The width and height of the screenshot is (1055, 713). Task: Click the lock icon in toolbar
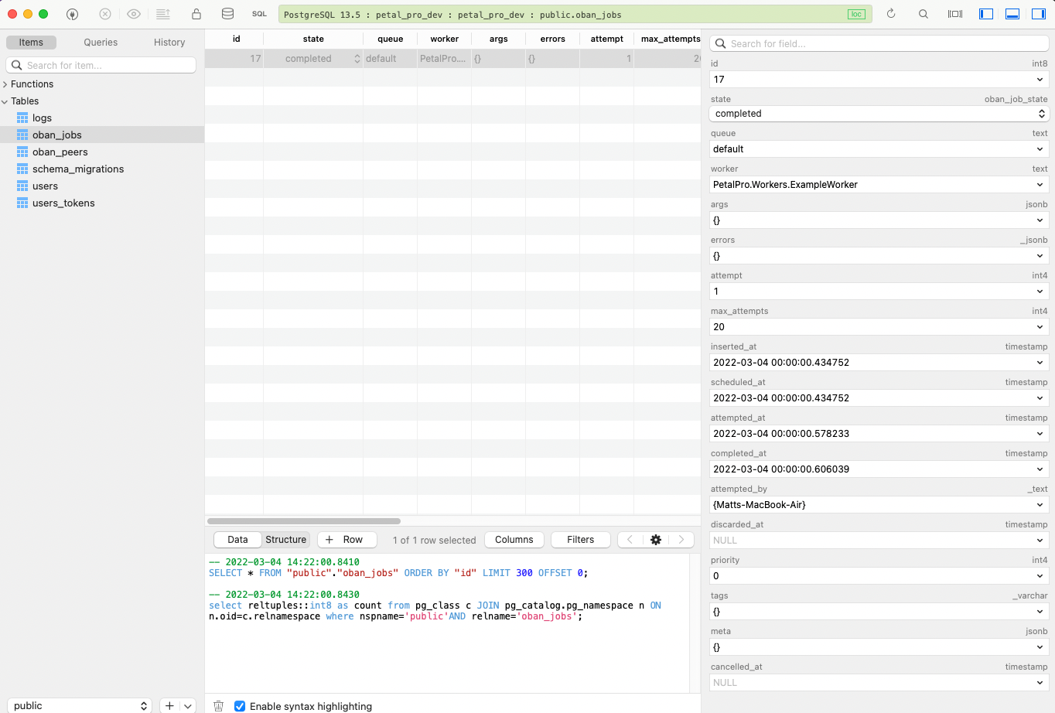point(196,14)
